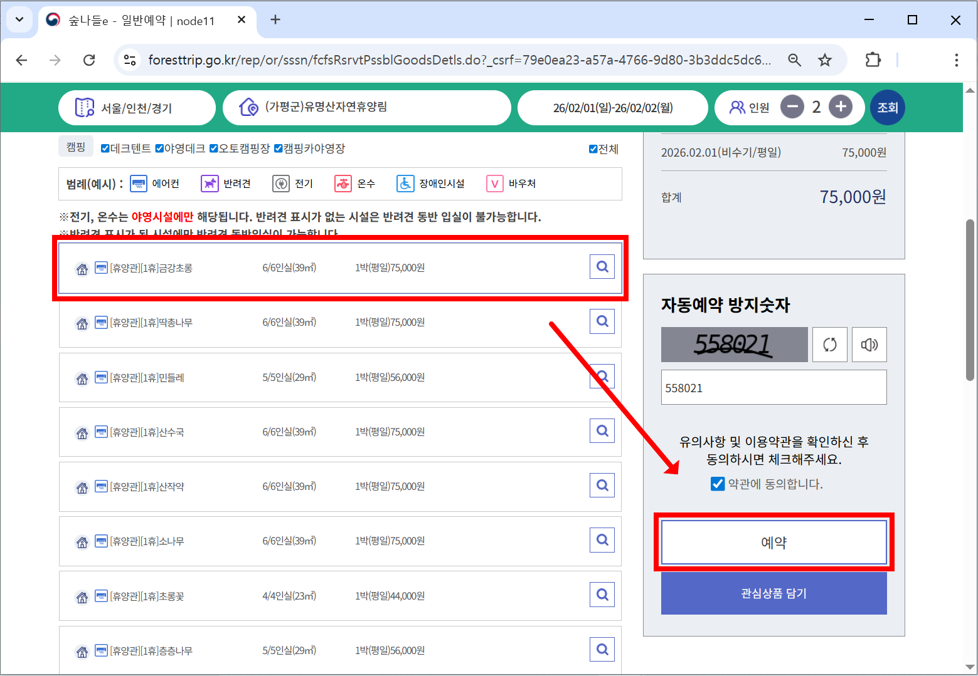
Task: Click the 예약 reservation button
Action: coord(773,543)
